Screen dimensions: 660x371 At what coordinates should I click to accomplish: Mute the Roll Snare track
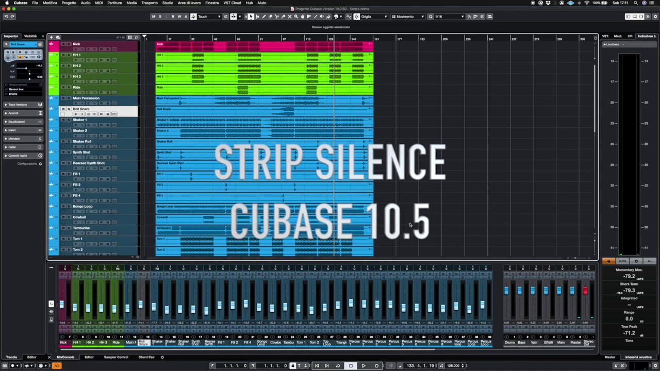pos(63,109)
